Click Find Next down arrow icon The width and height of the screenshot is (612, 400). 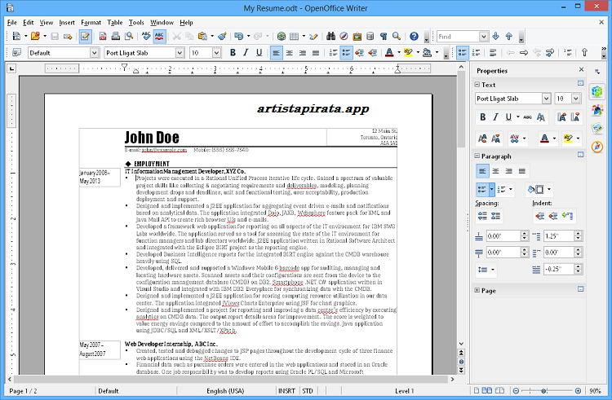click(495, 36)
